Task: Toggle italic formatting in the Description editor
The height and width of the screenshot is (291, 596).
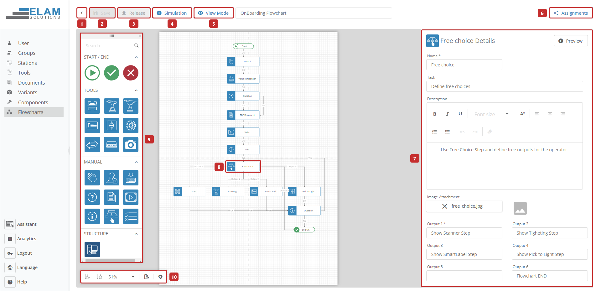Action: (447, 114)
